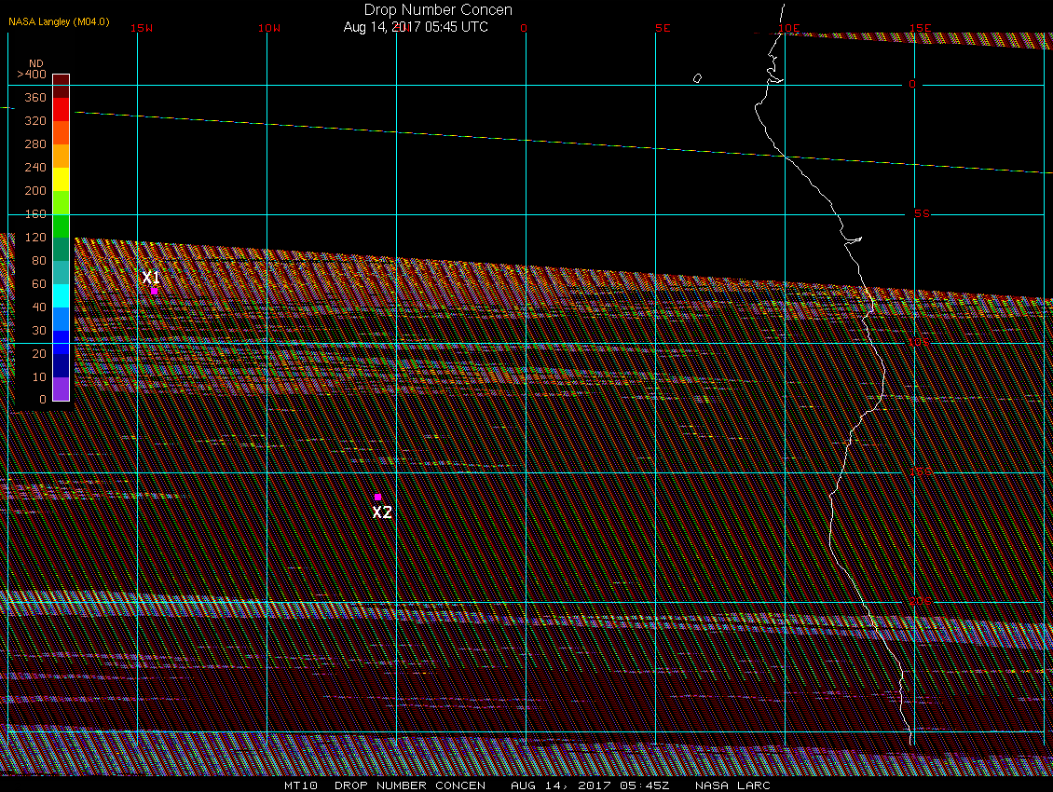Select the cyan 60 color swatch
The width and height of the screenshot is (1053, 792).
coord(62,295)
